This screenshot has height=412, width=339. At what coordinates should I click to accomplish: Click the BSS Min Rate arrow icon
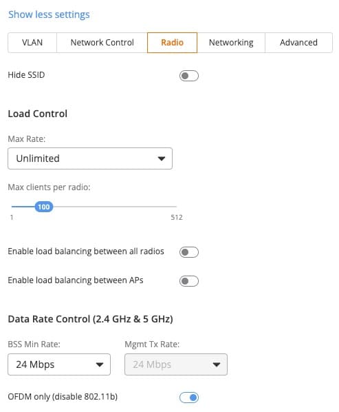100,364
